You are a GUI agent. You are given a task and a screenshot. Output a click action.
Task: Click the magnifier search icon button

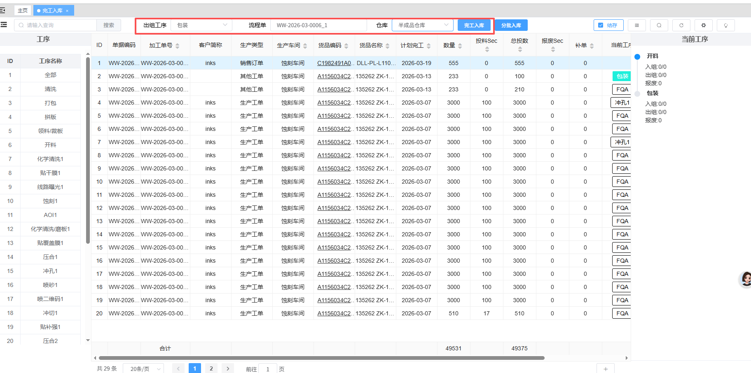pyautogui.click(x=659, y=25)
